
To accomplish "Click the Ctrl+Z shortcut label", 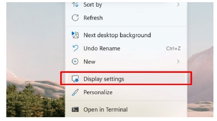I will [173, 49].
